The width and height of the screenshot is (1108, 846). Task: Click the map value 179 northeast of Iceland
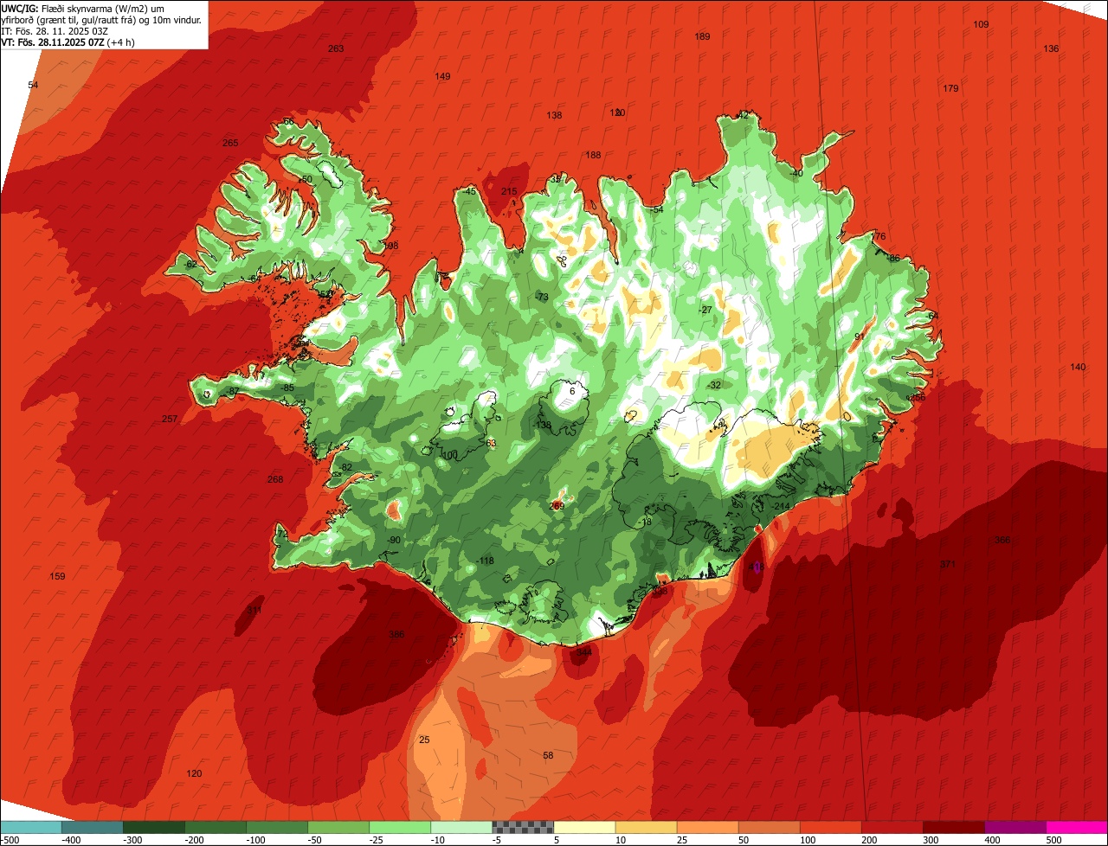pyautogui.click(x=950, y=88)
